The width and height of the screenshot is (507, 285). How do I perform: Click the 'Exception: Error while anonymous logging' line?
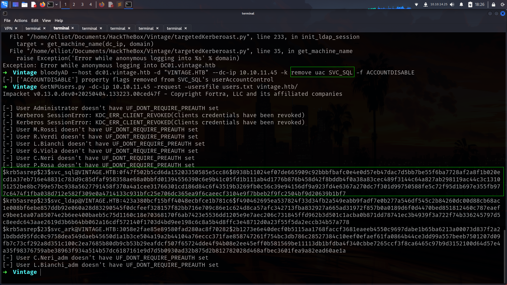point(109,65)
